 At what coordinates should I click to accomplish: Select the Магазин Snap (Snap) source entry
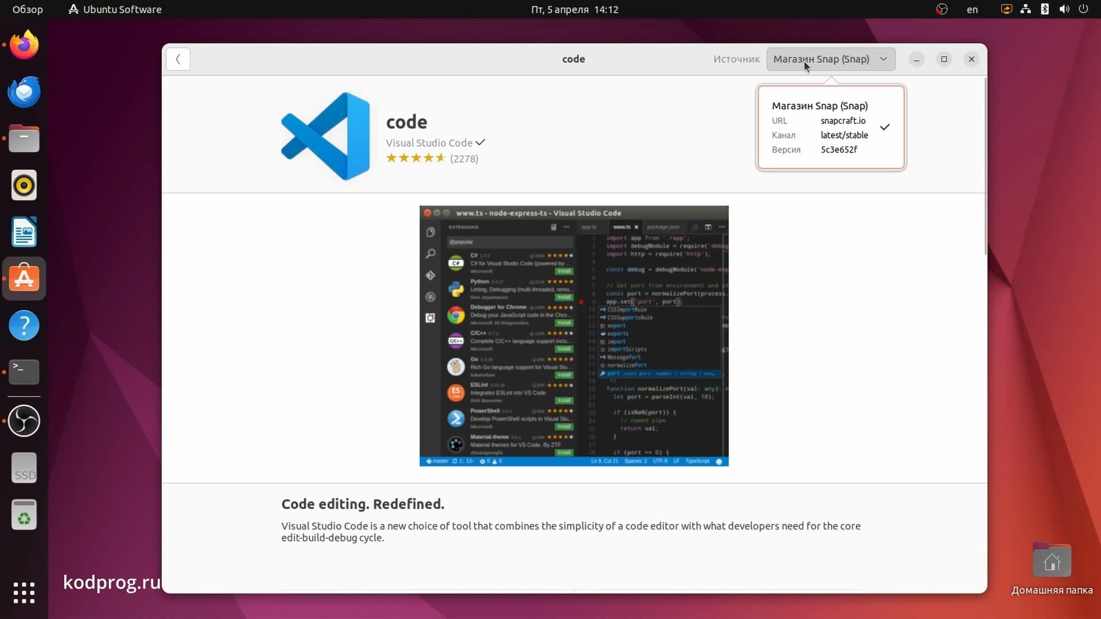pos(831,127)
